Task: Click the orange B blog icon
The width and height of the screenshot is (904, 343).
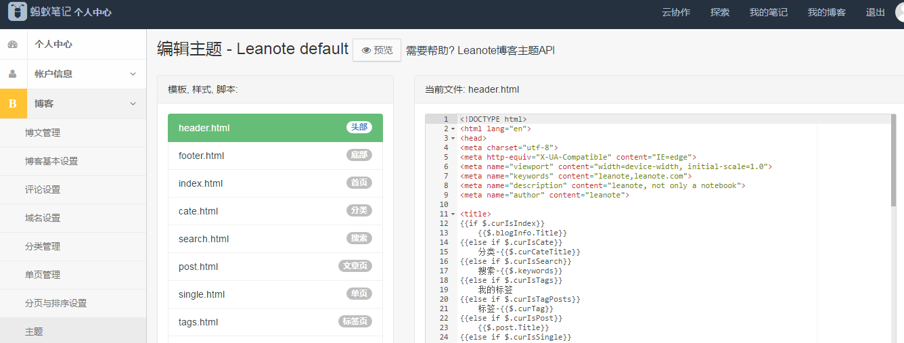Action: click(12, 104)
